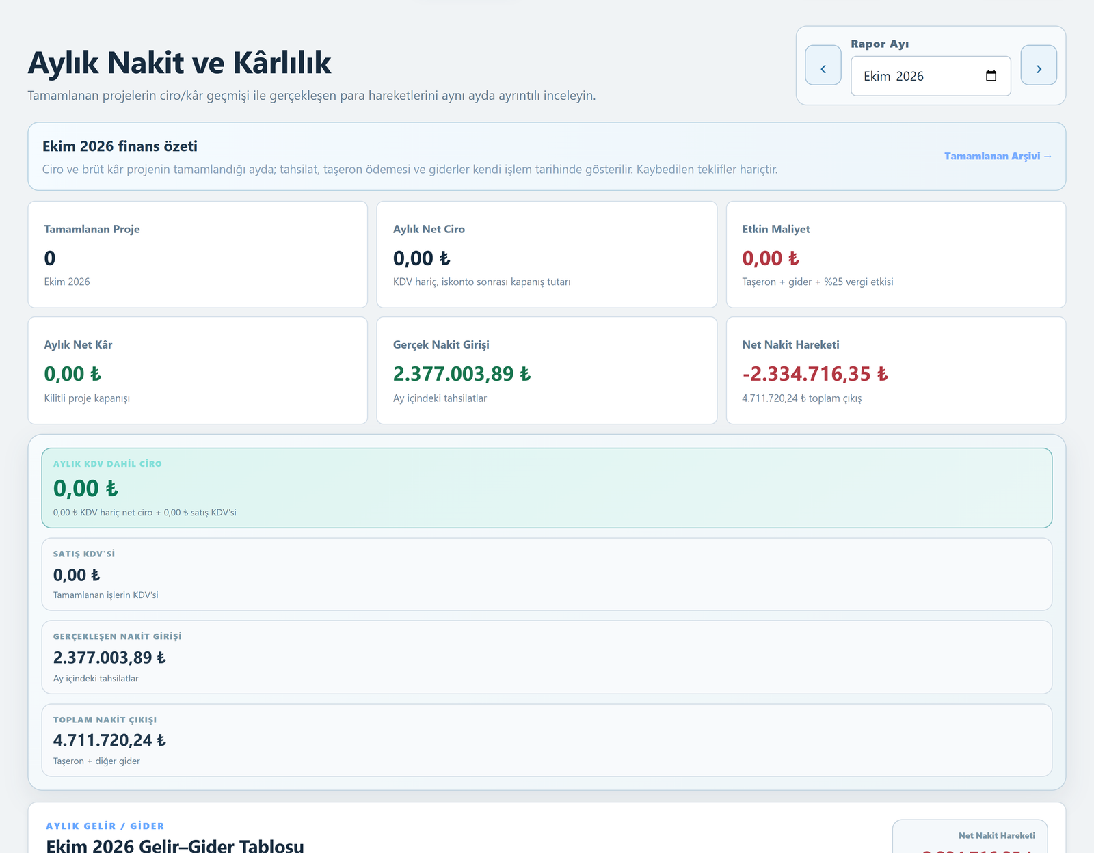Image resolution: width=1094 pixels, height=853 pixels.
Task: Click the SATIŞ KDV'Sİ label
Action: (x=84, y=554)
